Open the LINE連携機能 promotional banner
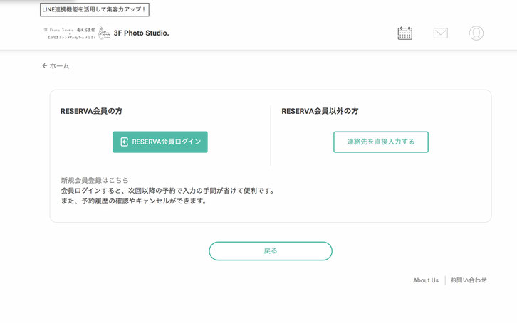Viewport: 517px width, 323px height. (x=94, y=9)
